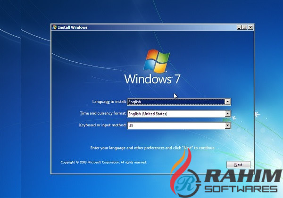Click the Windows 7 flag logo
Screen dimensions: 283x198
[157, 61]
